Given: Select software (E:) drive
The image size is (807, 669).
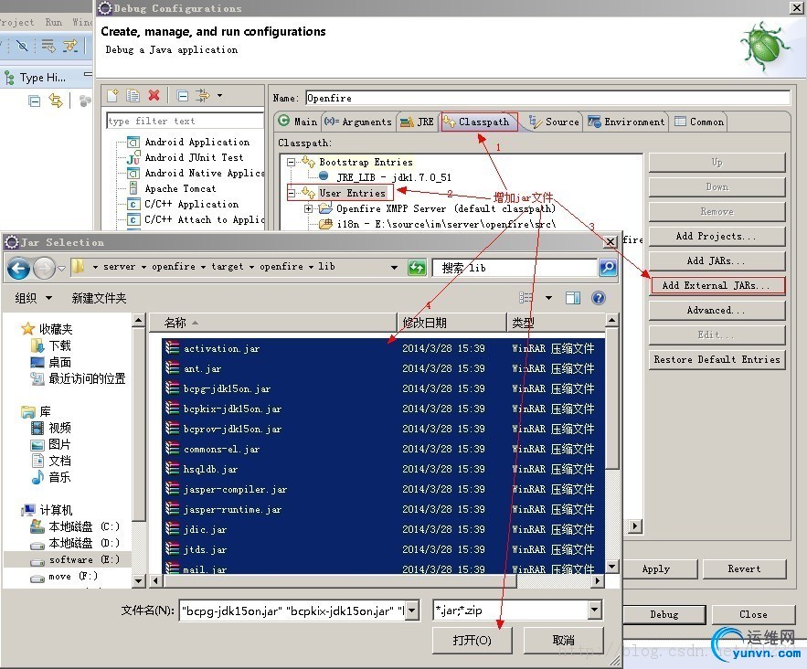Looking at the screenshot, I should pos(75,560).
